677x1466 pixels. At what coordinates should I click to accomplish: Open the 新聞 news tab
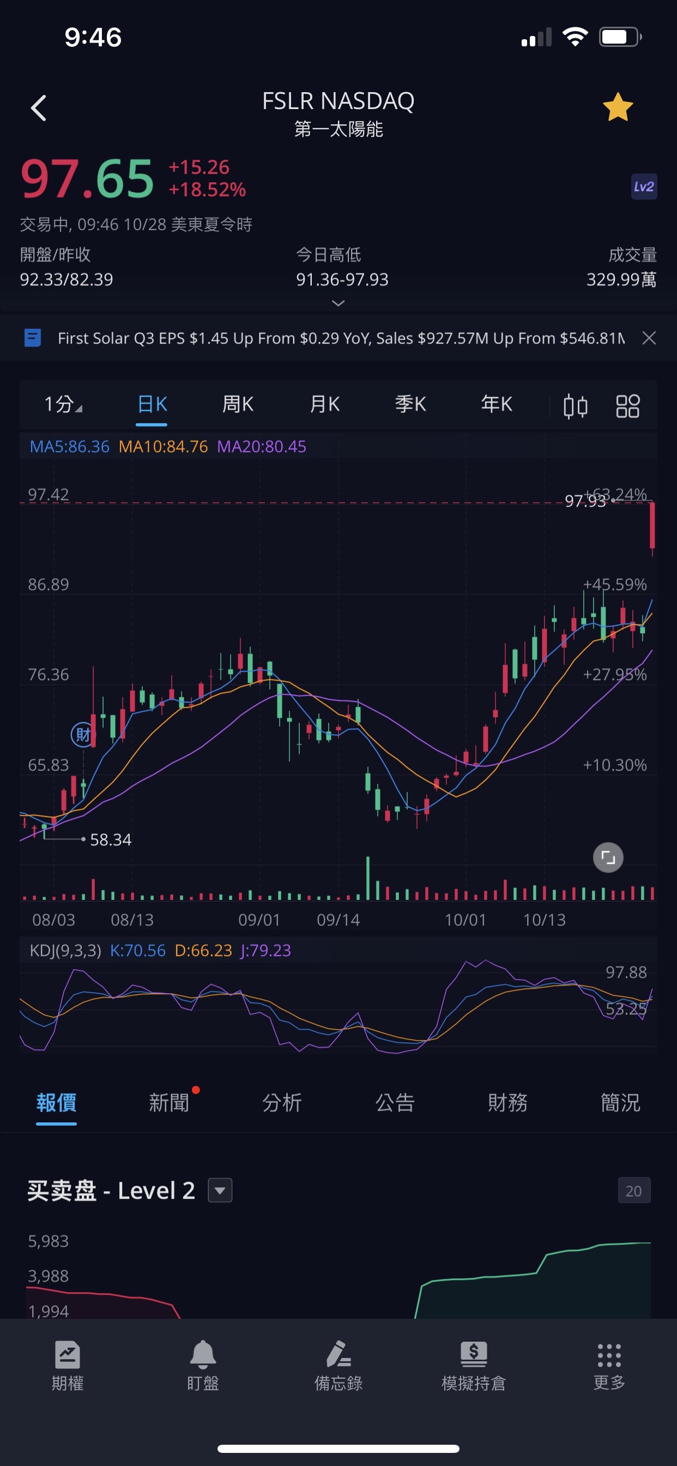pyautogui.click(x=169, y=1103)
